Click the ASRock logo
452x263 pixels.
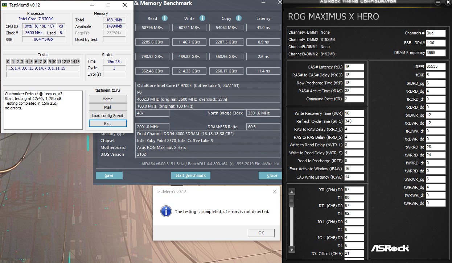coord(390,248)
